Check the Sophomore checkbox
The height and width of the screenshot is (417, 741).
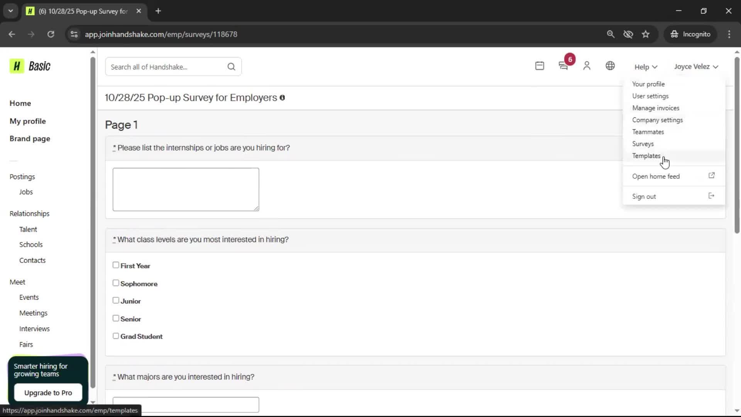tap(116, 283)
